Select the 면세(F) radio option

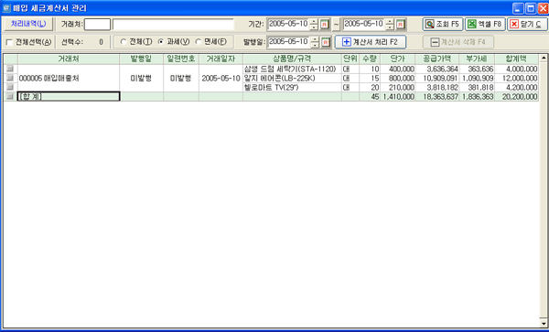coord(199,42)
